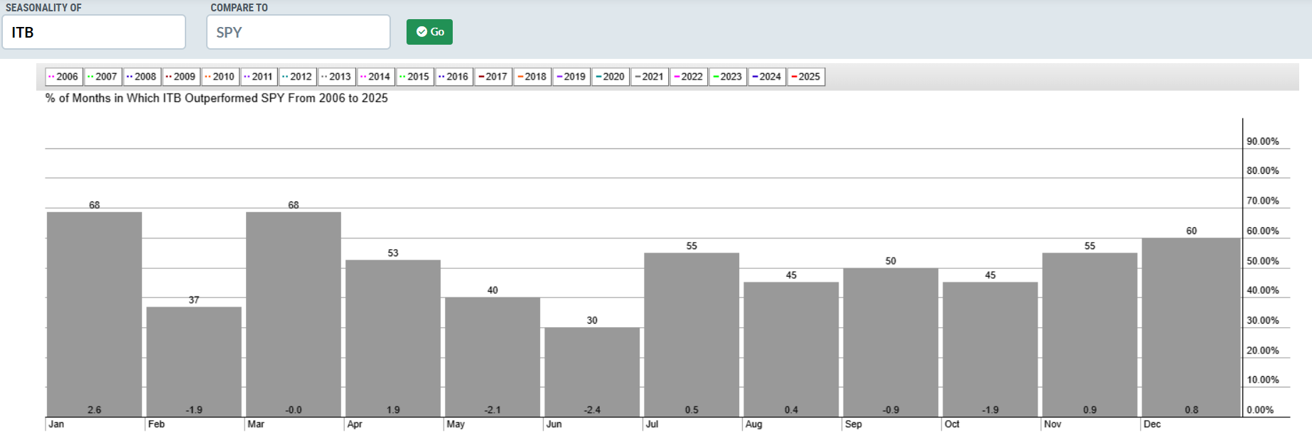This screenshot has width=1312, height=435.
Task: Toggle the 2007 year series
Action: [x=102, y=77]
